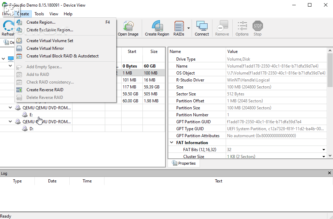
Task: Click the Open Image toolbar icon
Action: [128, 26]
